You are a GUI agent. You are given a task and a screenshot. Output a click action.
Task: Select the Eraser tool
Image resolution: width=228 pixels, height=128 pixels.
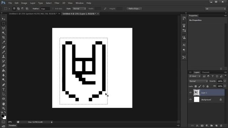(x=4, y=66)
